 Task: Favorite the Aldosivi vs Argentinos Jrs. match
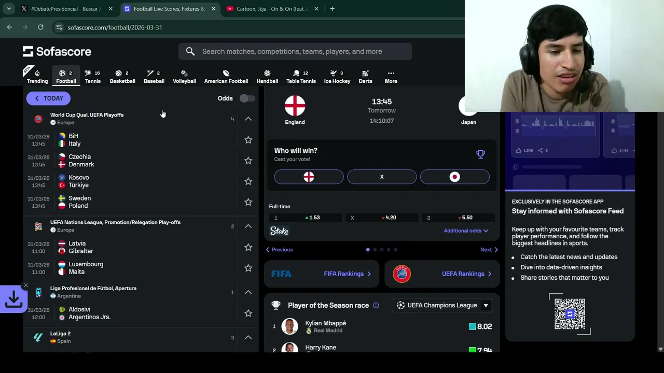[248, 313]
